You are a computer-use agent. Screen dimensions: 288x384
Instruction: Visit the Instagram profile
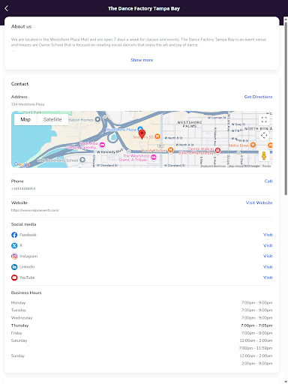(x=268, y=256)
